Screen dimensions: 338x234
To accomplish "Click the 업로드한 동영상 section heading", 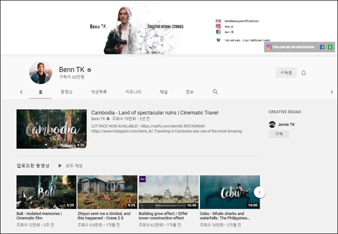I will pos(33,165).
